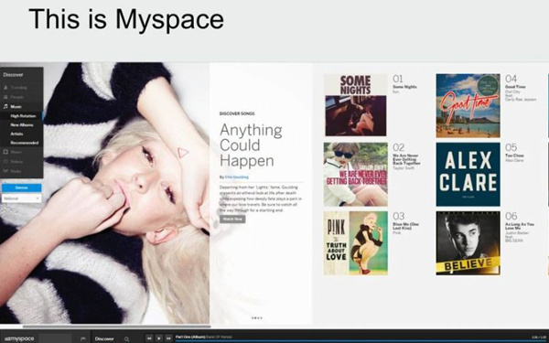Open the People section
549x343 pixels.
pyautogui.click(x=16, y=97)
